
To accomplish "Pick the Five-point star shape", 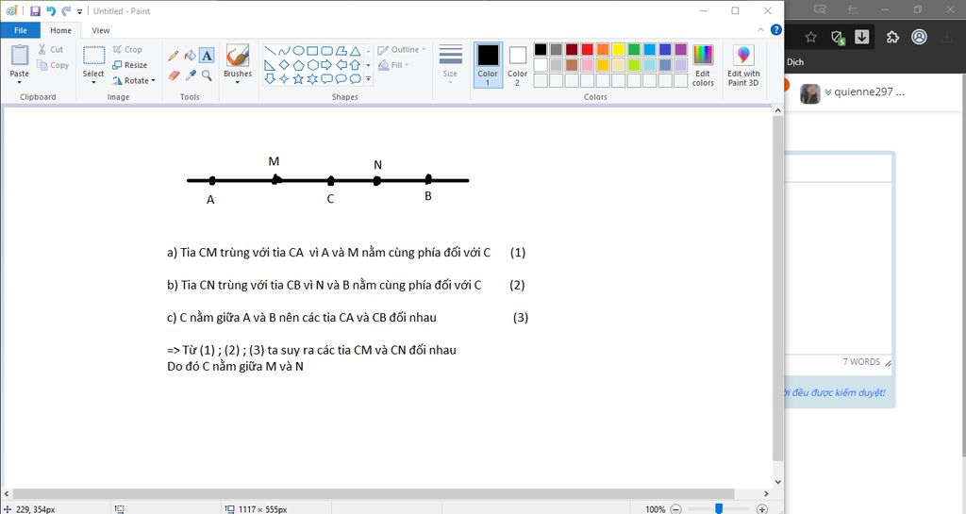I will point(298,79).
